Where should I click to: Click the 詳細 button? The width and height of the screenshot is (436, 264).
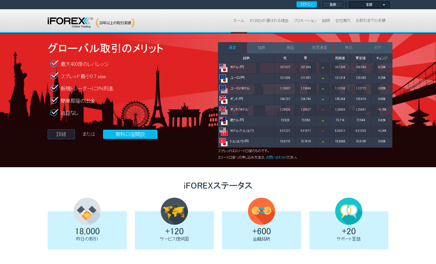61,134
